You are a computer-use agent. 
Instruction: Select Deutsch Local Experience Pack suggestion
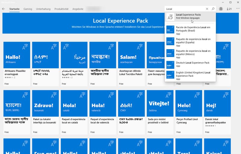click(x=190, y=64)
